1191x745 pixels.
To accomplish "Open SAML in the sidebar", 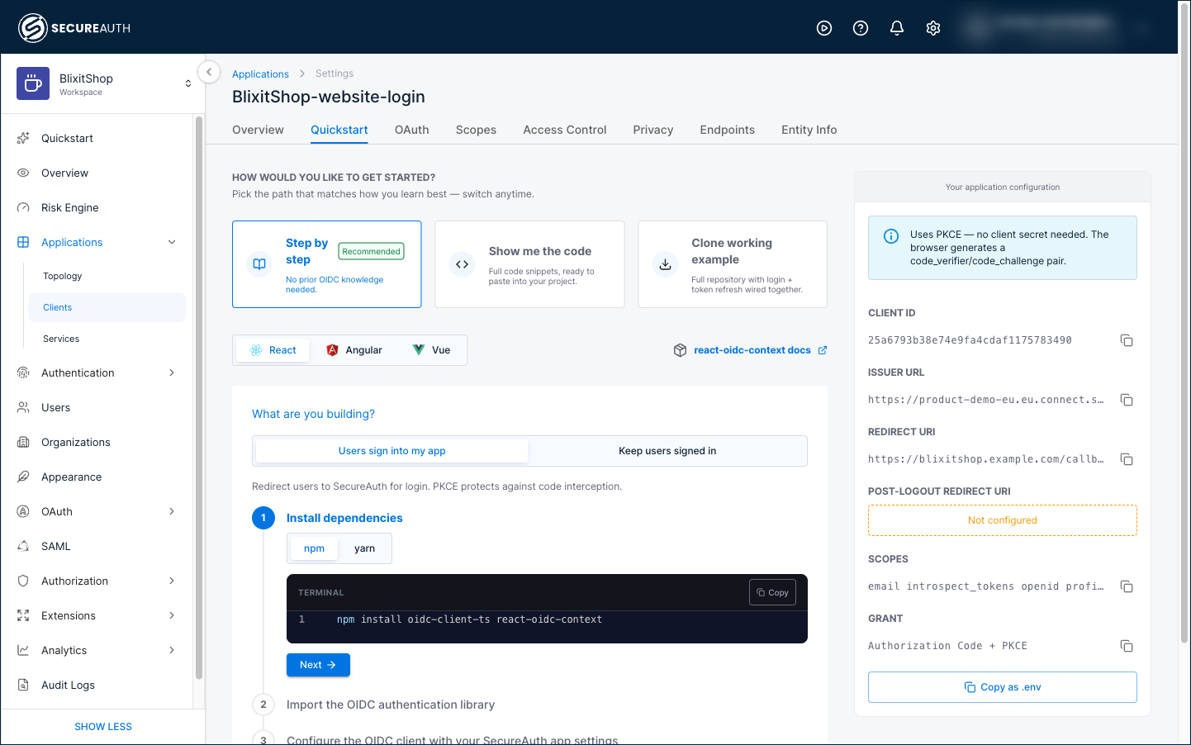I will pyautogui.click(x=97, y=546).
